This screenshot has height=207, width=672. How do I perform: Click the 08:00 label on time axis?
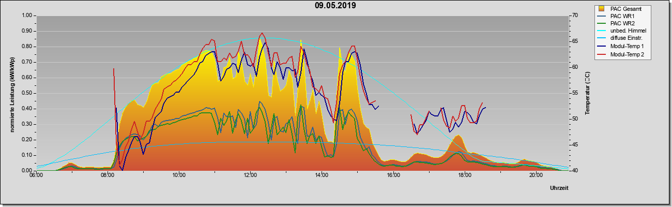[x=108, y=175]
